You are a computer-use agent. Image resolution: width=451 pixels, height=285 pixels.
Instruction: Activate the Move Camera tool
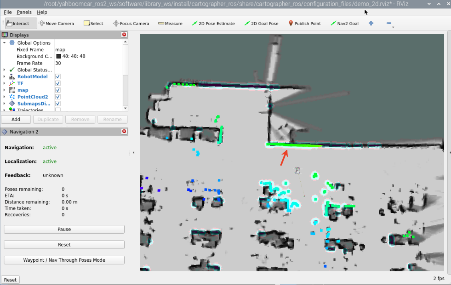tap(56, 24)
